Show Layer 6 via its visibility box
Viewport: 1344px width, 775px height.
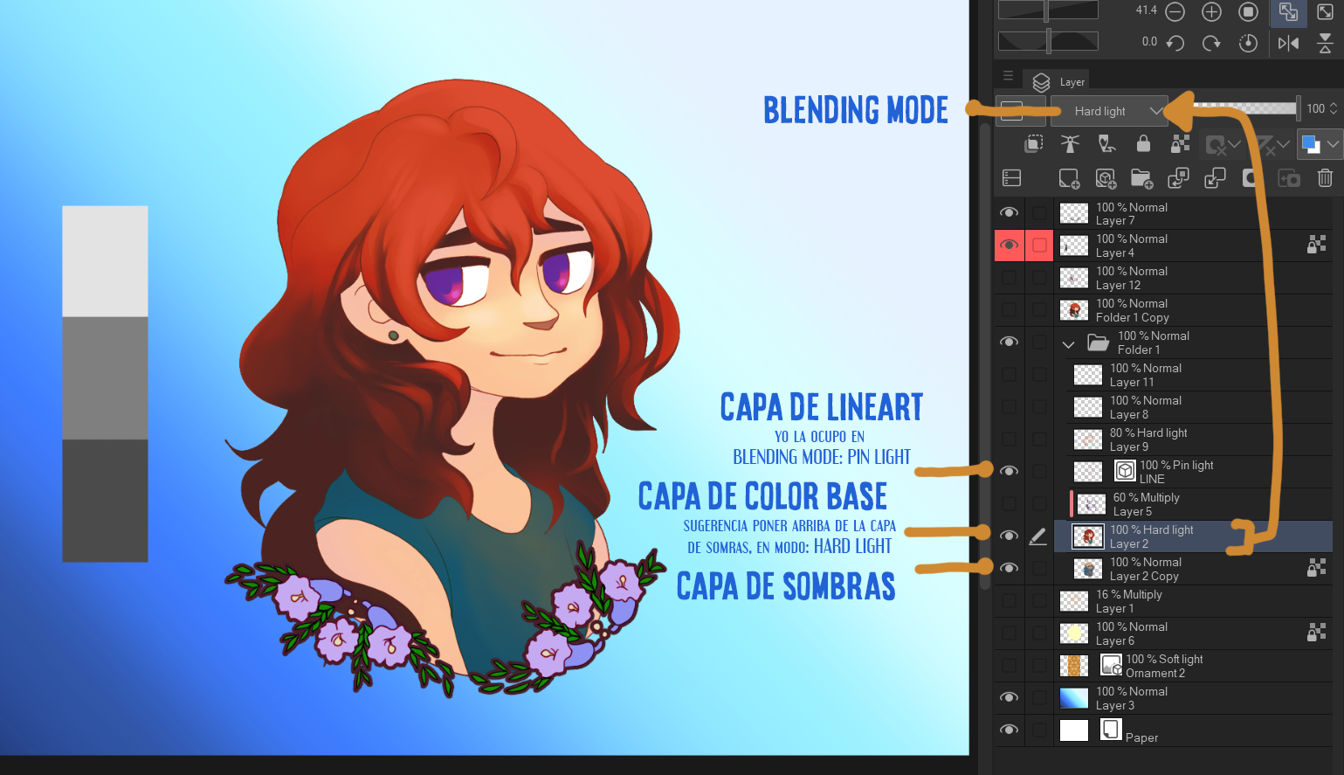click(x=1009, y=633)
